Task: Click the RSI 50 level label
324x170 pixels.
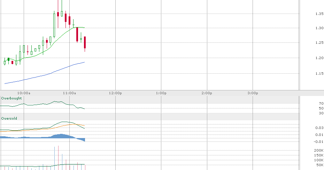Action: [321, 108]
